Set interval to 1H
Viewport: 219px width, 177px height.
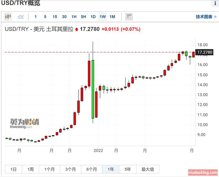(x=74, y=17)
